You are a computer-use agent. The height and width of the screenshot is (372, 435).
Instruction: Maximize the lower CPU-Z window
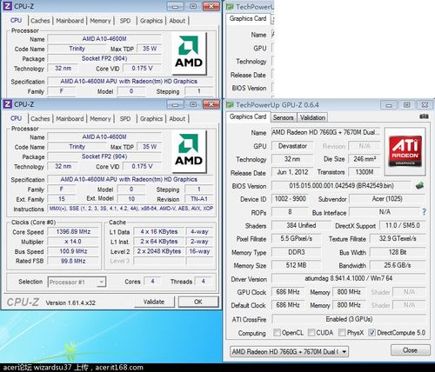coord(193,104)
